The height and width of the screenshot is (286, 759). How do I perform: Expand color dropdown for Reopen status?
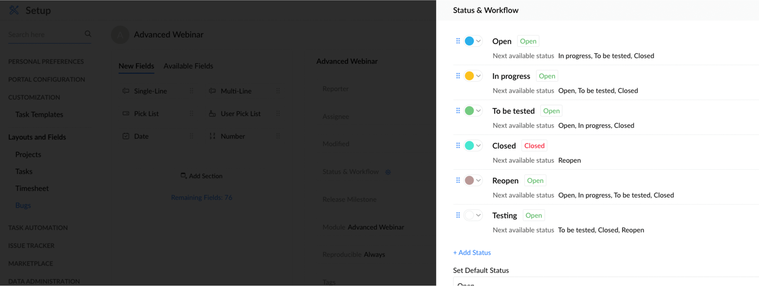(478, 180)
